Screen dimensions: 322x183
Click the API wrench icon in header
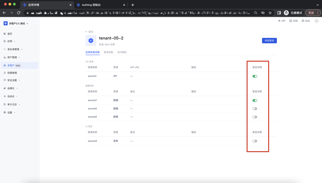[279, 21]
